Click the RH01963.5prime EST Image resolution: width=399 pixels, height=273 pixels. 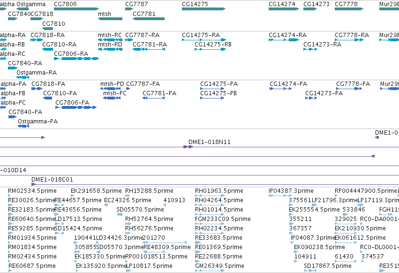(210, 196)
